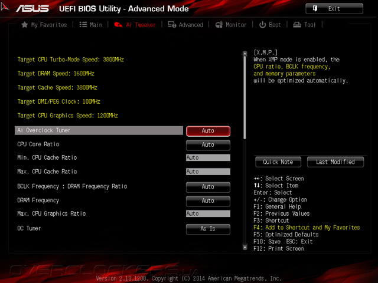This screenshot has width=378, height=283.
Task: Click Target DMI/PEG Clock: 100MHz text
Action: pos(58,101)
